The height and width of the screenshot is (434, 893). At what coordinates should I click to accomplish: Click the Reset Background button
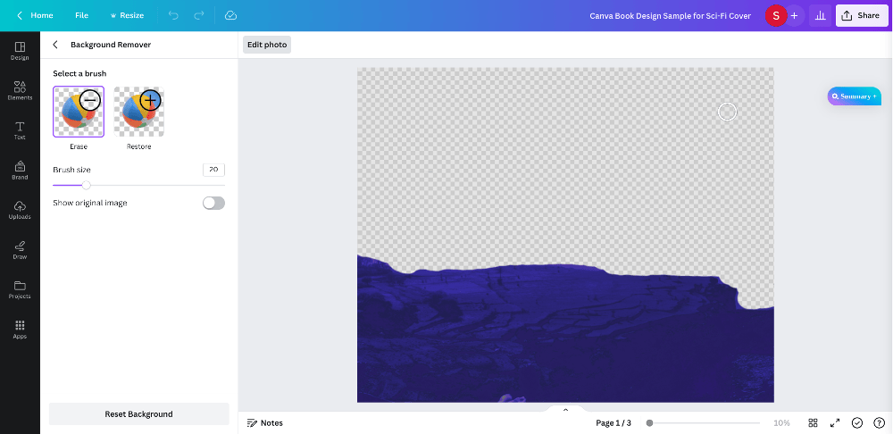click(x=139, y=414)
